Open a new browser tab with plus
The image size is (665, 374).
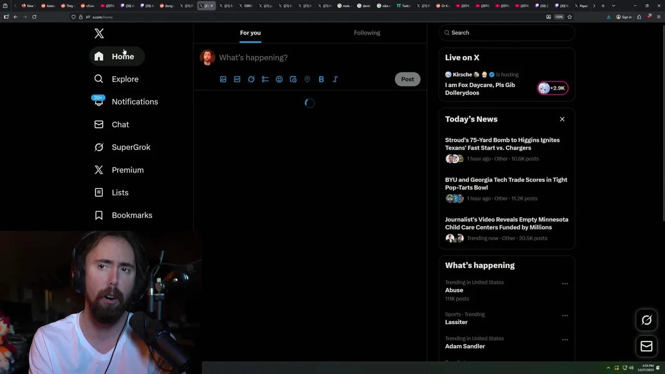pos(603,6)
